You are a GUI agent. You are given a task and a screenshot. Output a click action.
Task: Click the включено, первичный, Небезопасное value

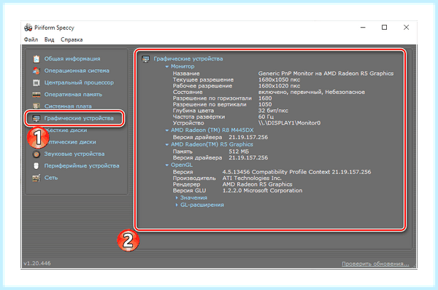point(312,92)
